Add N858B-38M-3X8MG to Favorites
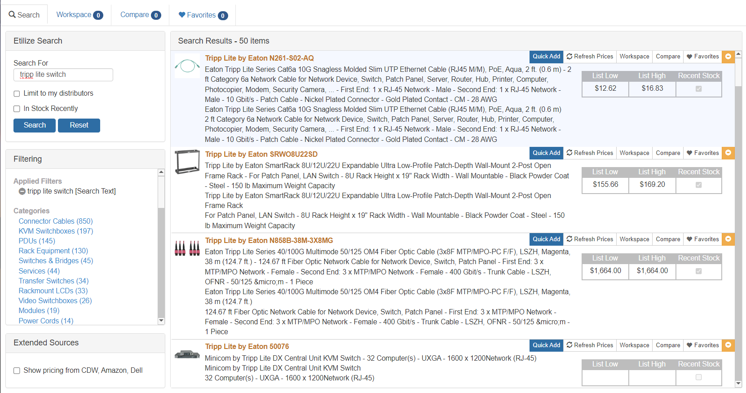The height and width of the screenshot is (393, 746). [x=702, y=239]
